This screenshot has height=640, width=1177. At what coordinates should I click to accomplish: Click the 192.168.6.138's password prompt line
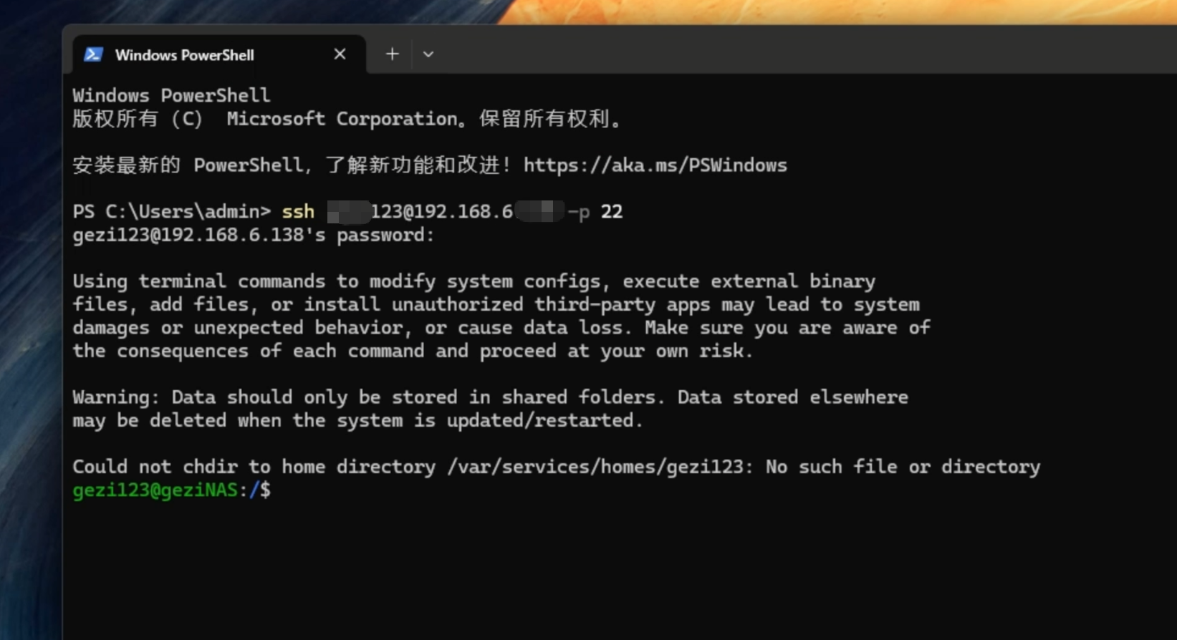pyautogui.click(x=253, y=236)
